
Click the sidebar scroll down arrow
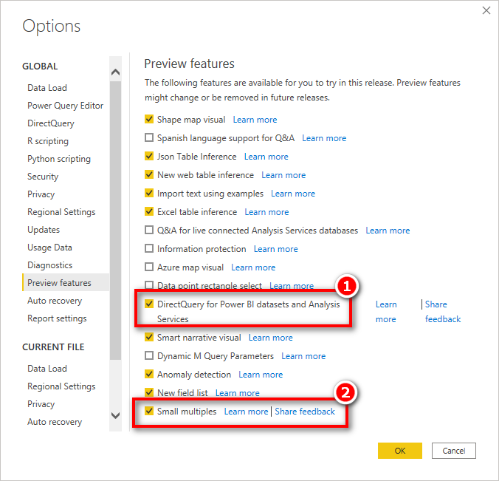tap(115, 415)
